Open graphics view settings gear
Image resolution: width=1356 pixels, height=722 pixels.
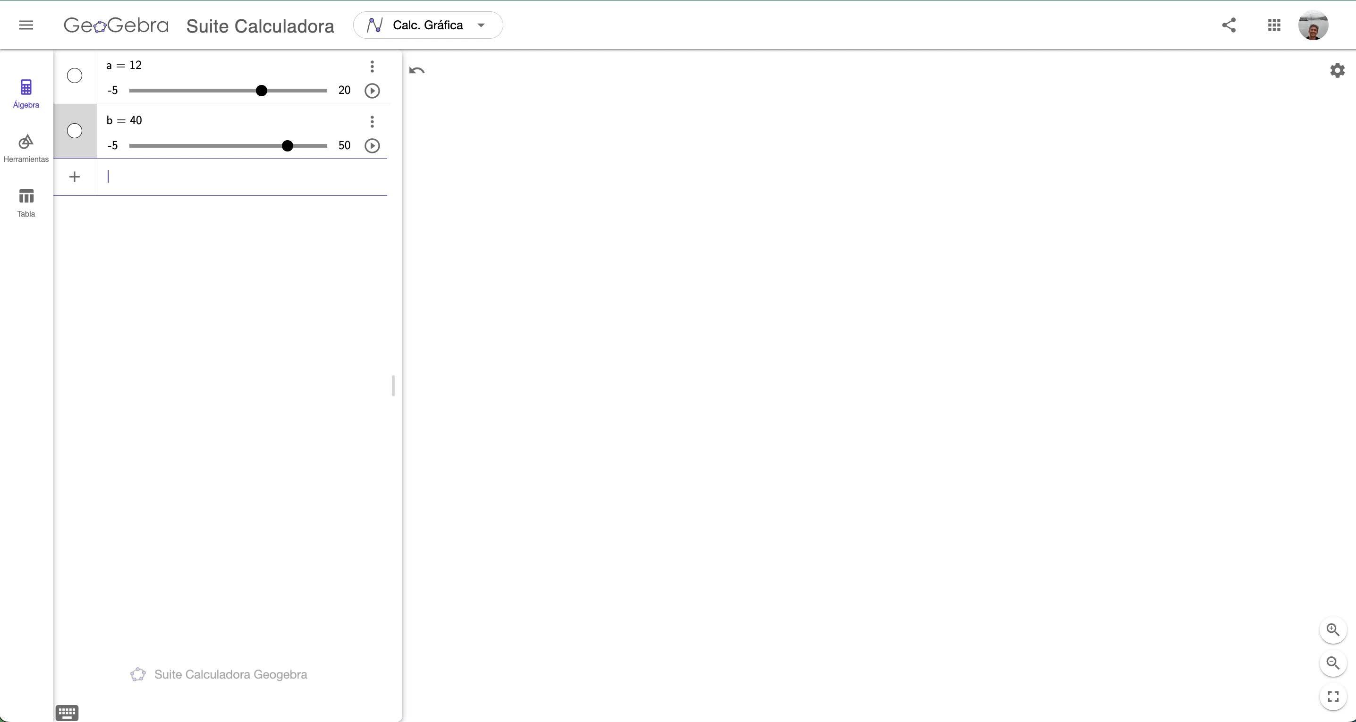coord(1337,70)
